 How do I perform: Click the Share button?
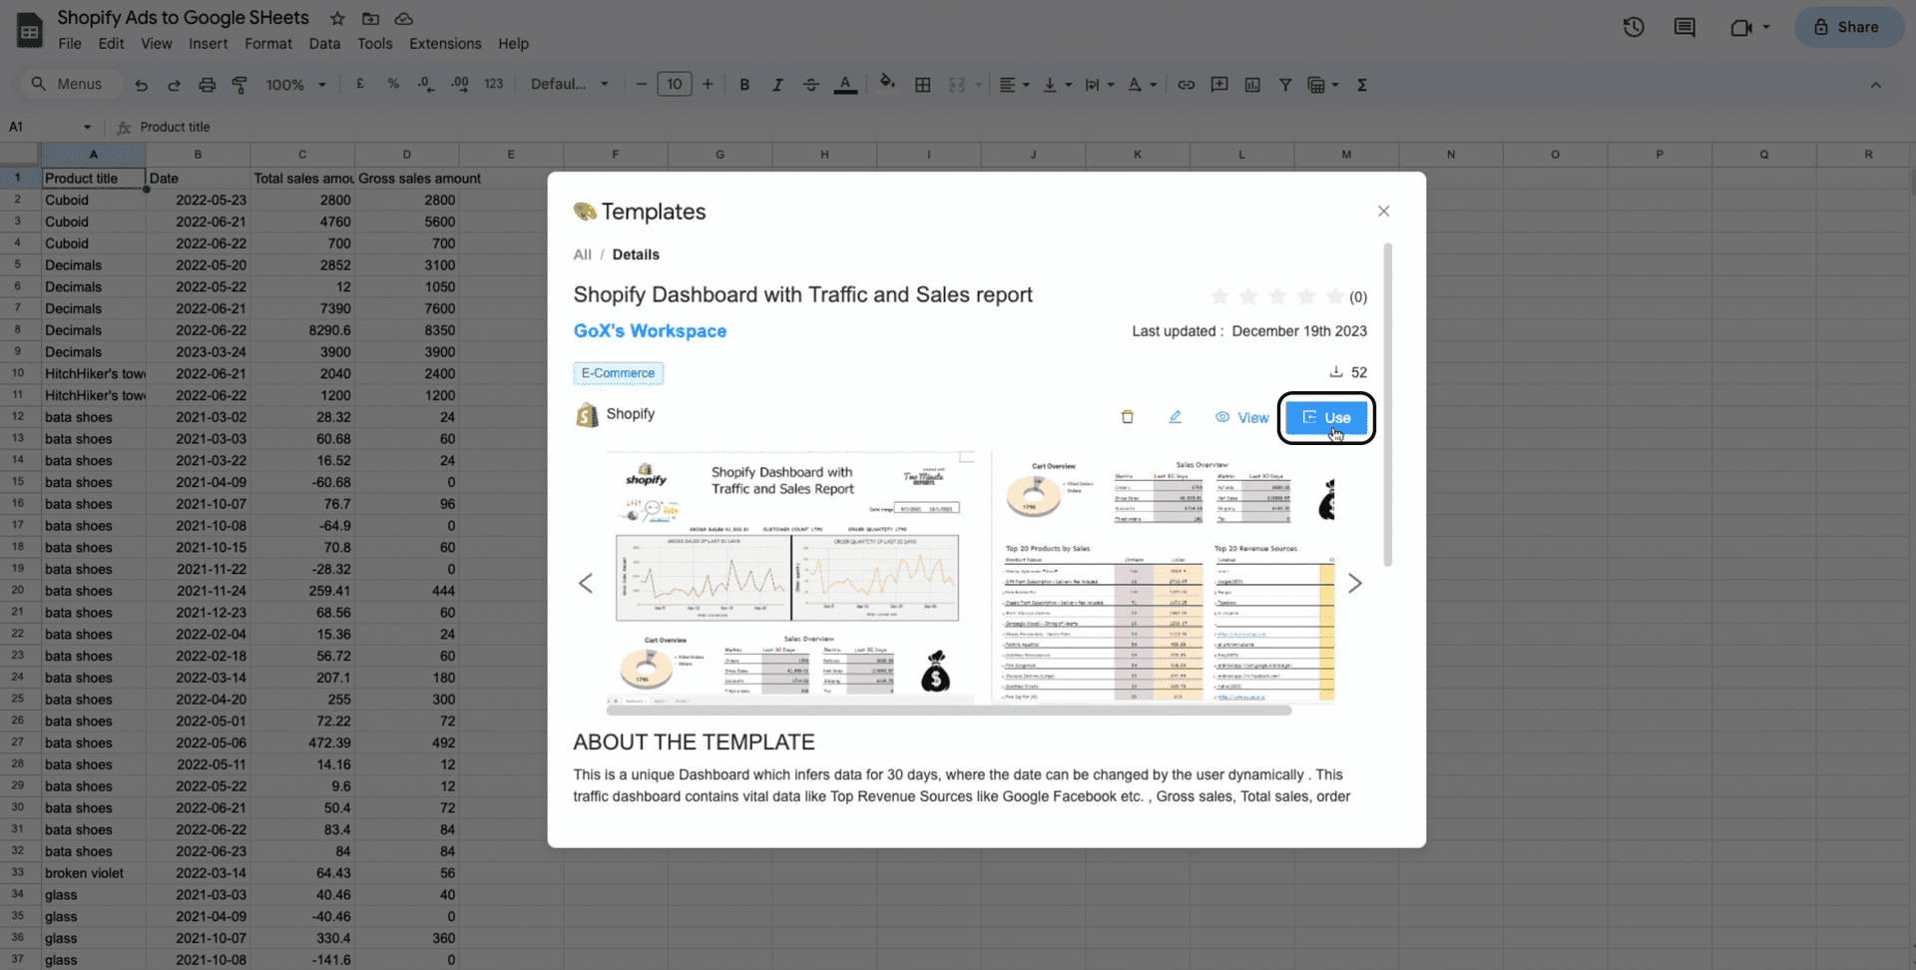point(1848,27)
